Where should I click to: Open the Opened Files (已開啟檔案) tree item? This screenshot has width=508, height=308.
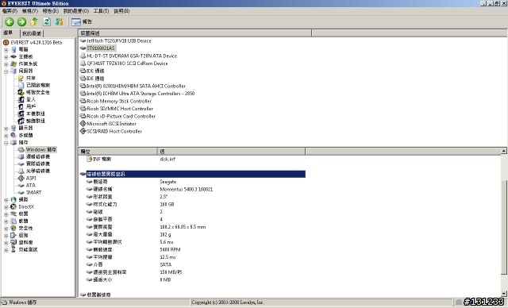[38, 85]
